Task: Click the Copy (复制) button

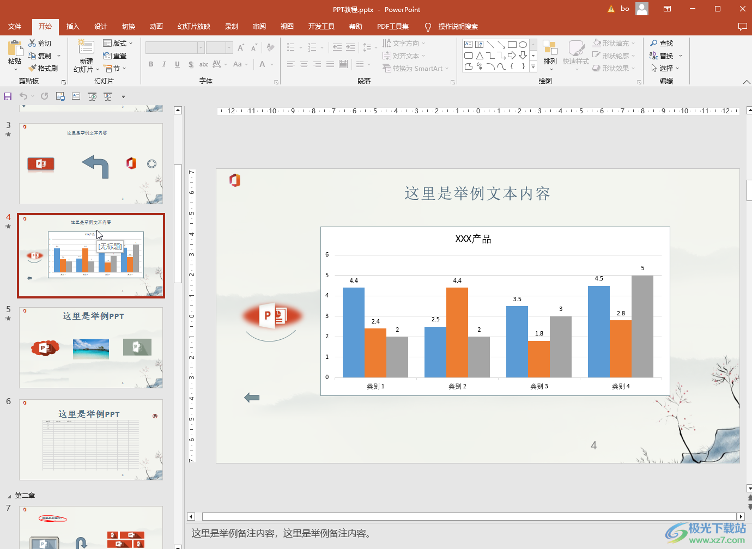Action: click(44, 56)
